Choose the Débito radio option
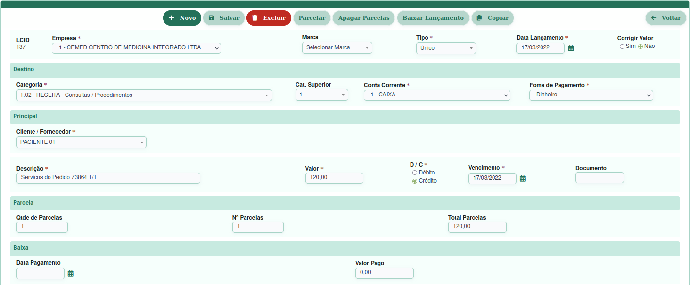Screen dimensions: 690x285 coord(414,173)
